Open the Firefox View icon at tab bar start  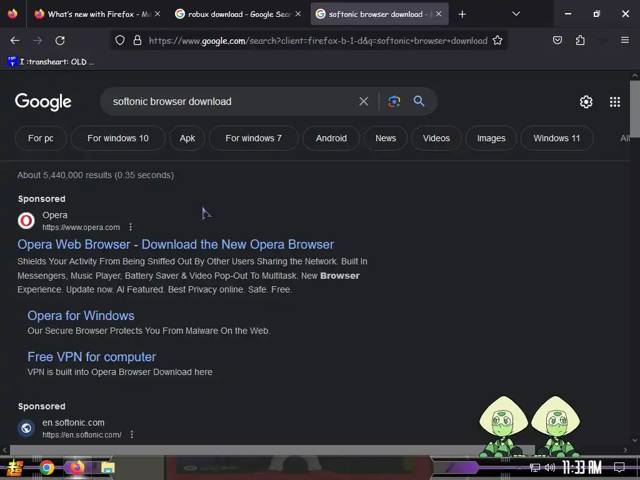tap(12, 14)
